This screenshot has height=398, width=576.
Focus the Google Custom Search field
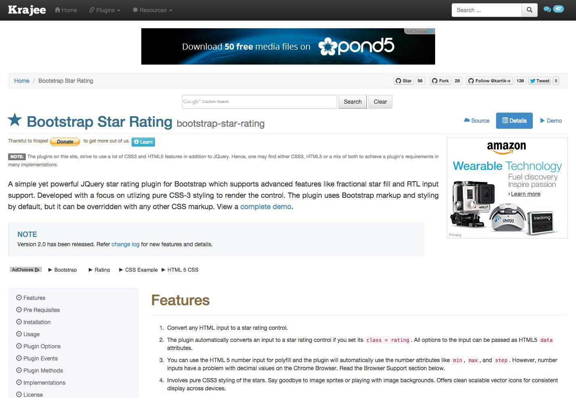[x=260, y=102]
